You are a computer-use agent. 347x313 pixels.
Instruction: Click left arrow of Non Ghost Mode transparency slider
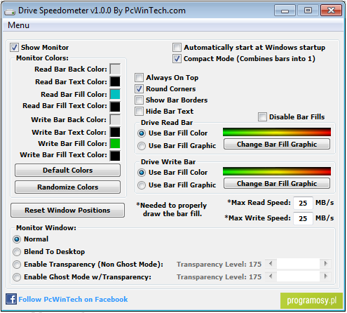[271, 264]
